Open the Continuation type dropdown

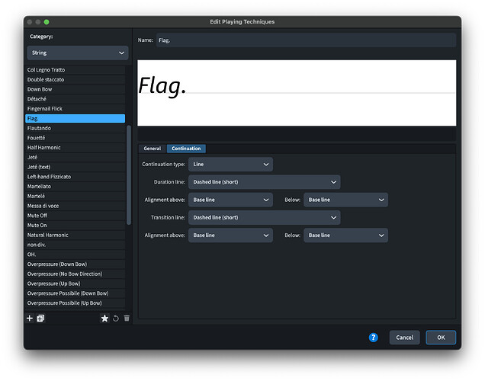230,165
